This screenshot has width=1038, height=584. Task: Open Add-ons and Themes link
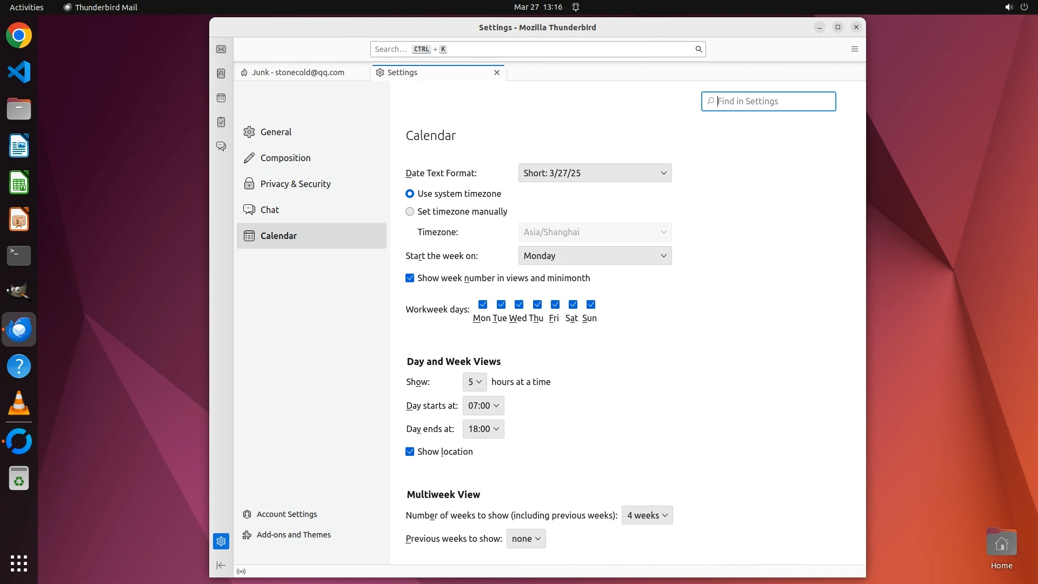294,535
